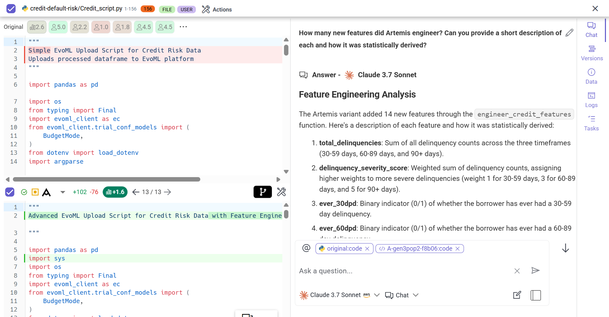The image size is (609, 317).
Task: Click scroll-up arrow of variant code pane
Action: [x=286, y=205]
